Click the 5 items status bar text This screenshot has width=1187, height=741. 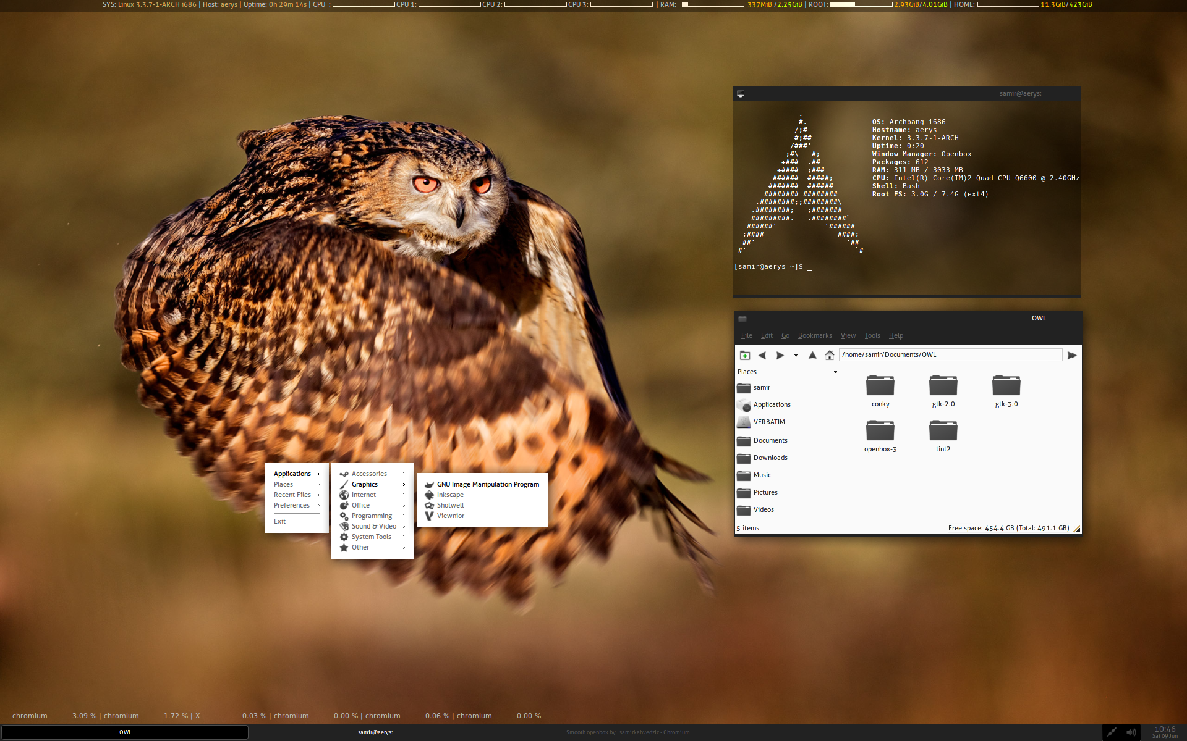747,528
